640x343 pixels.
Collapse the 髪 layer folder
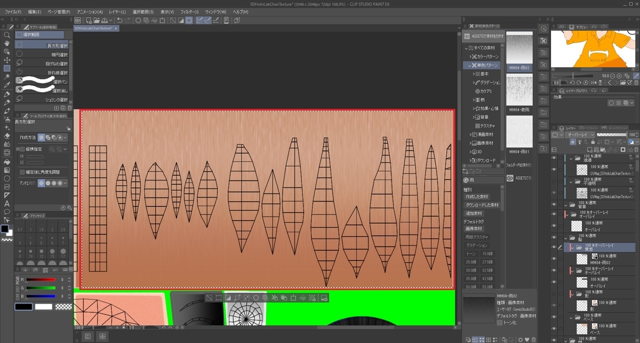566,238
